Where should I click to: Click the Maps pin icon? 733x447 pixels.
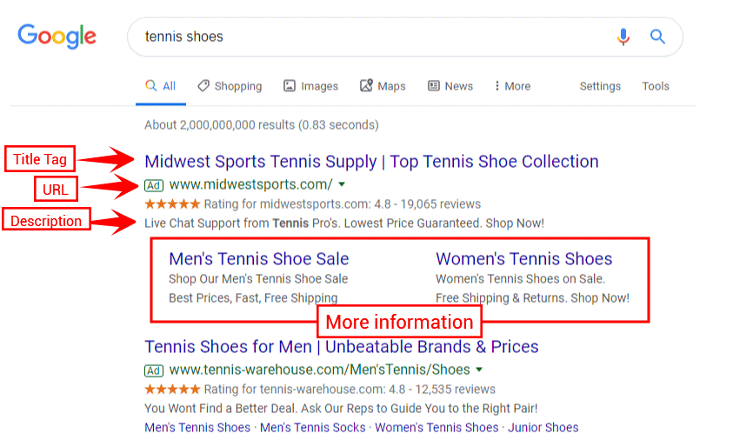click(366, 86)
